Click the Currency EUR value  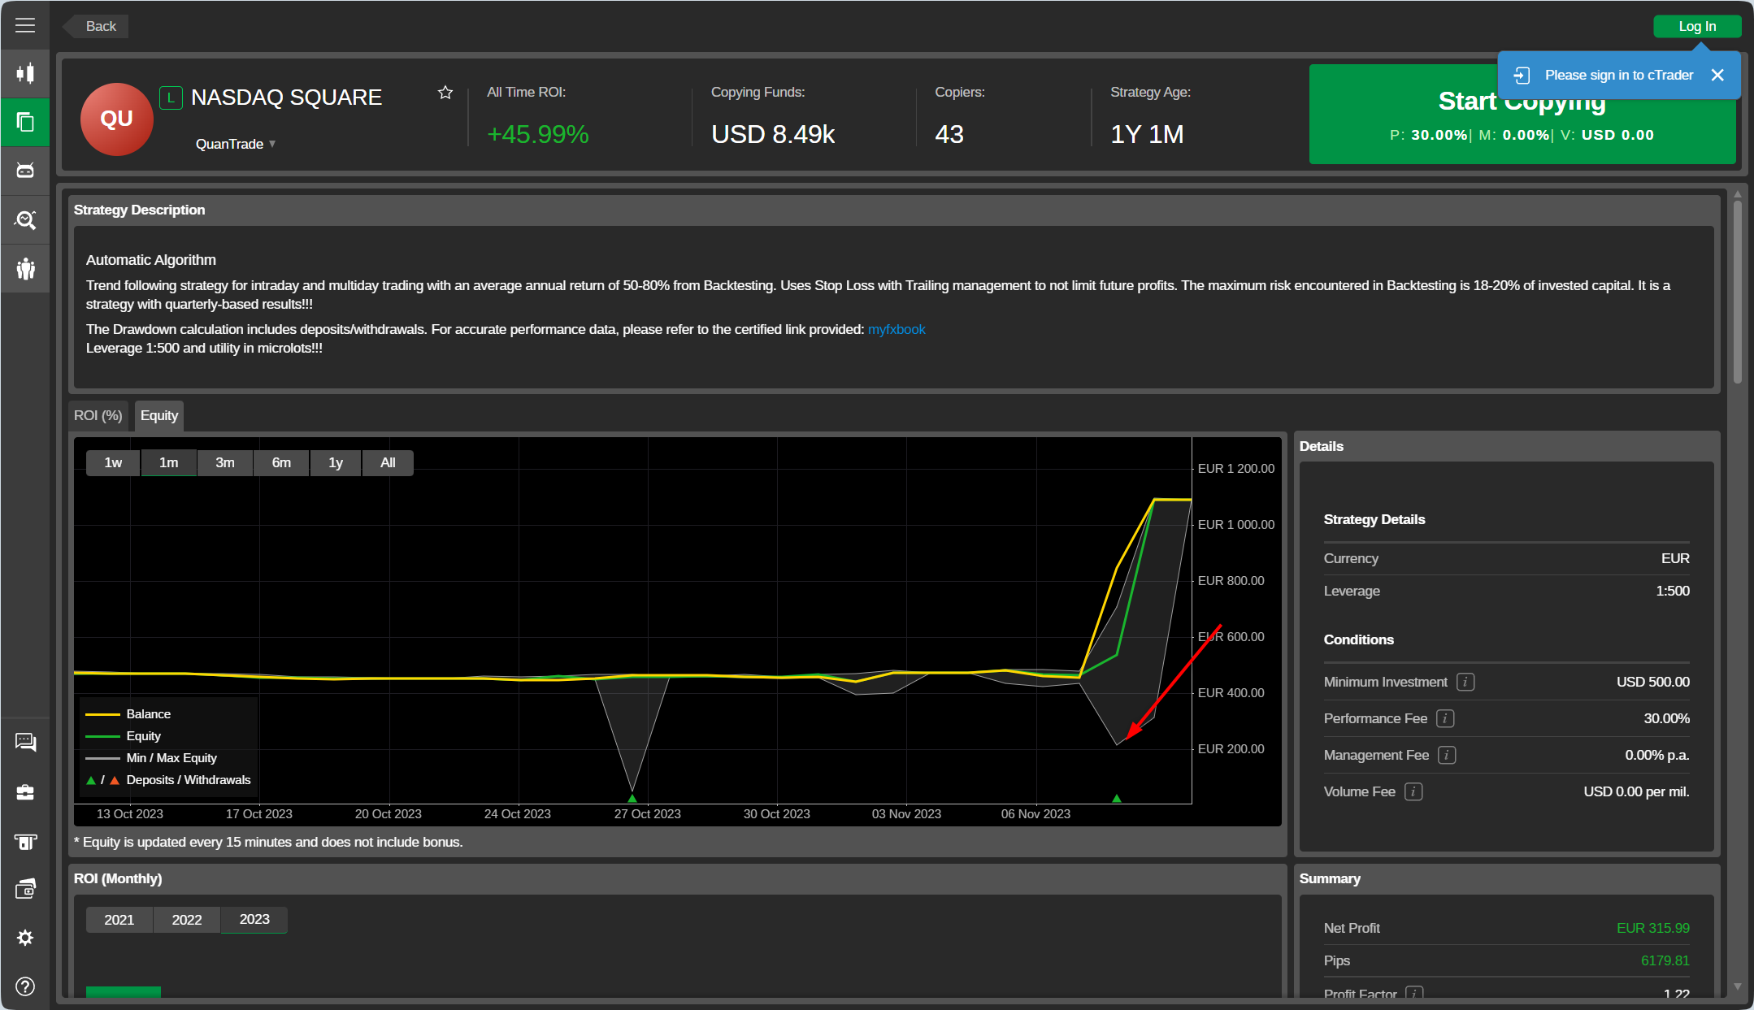[1675, 558]
